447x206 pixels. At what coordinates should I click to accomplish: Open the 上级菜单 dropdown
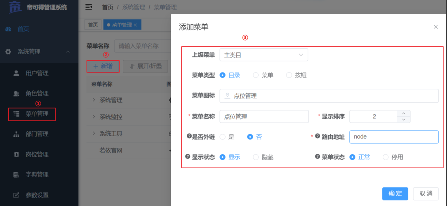tap(264, 55)
